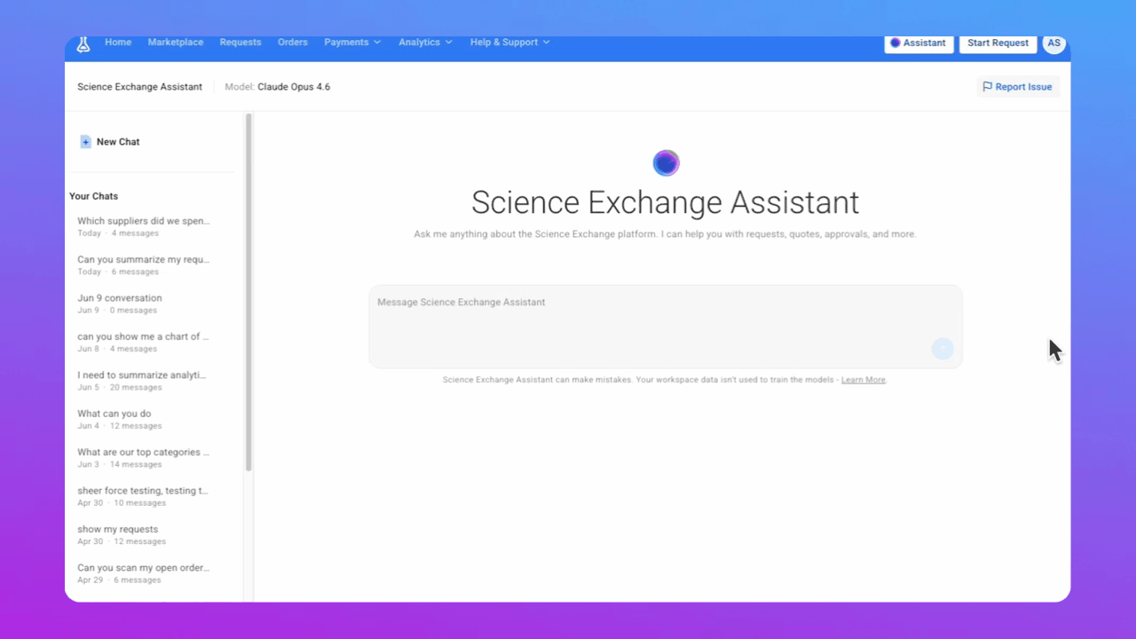Focus the Message Science Exchange Assistant field
The height and width of the screenshot is (639, 1136).
666,326
